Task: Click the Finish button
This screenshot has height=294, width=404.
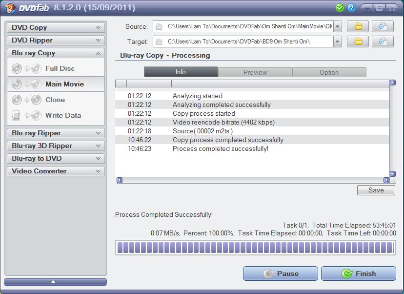Action: coord(359,273)
